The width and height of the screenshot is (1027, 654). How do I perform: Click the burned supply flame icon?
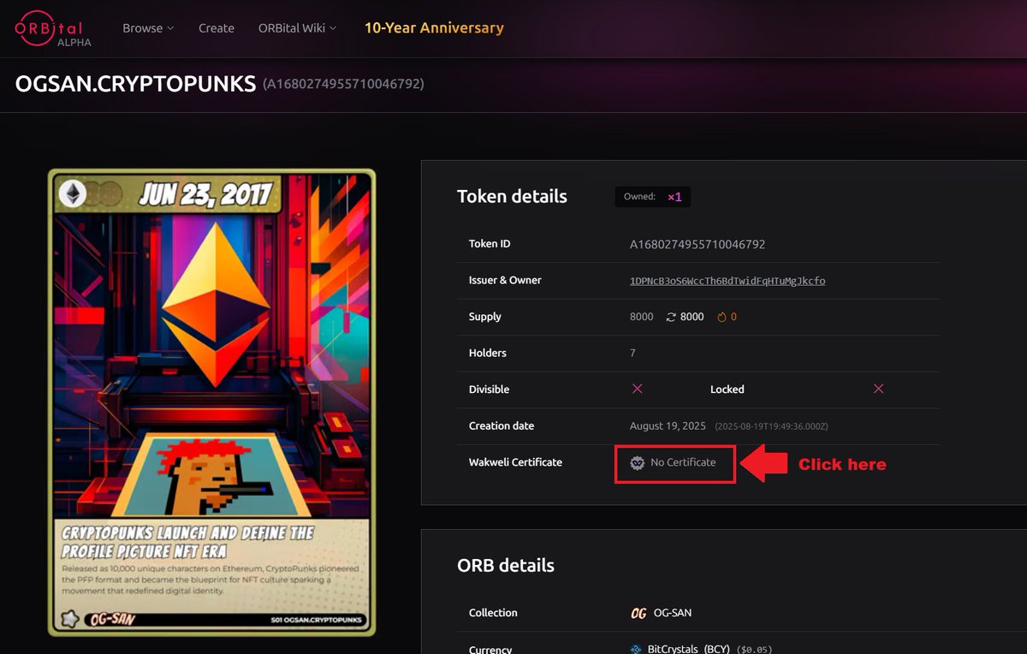721,317
